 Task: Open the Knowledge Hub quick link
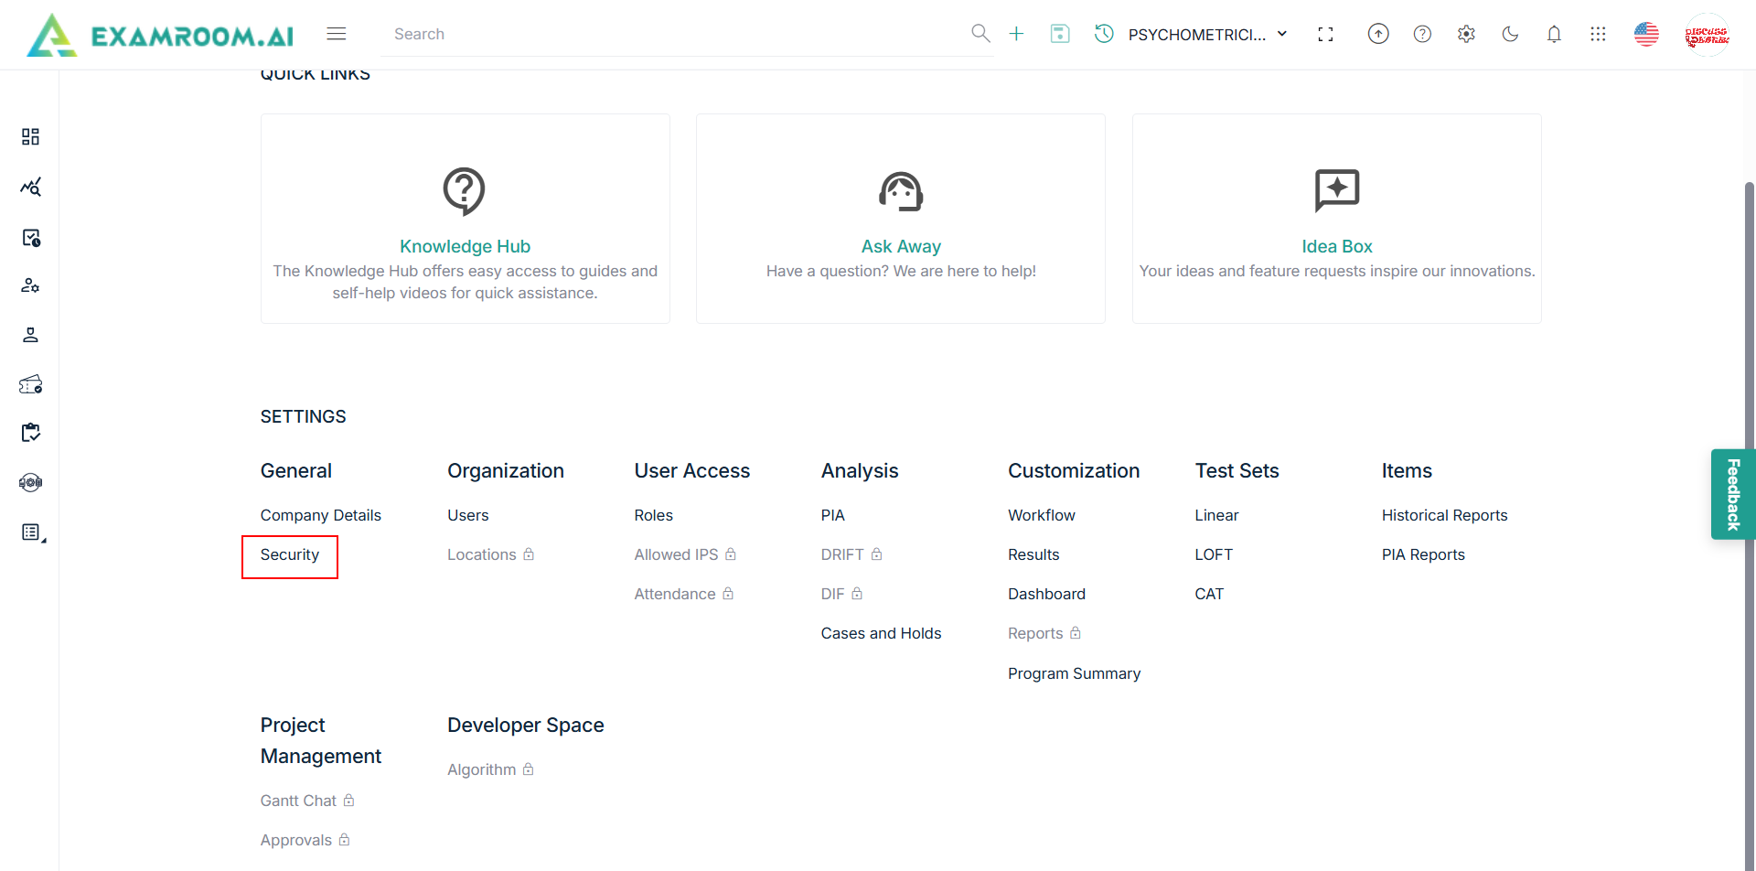pos(465,246)
